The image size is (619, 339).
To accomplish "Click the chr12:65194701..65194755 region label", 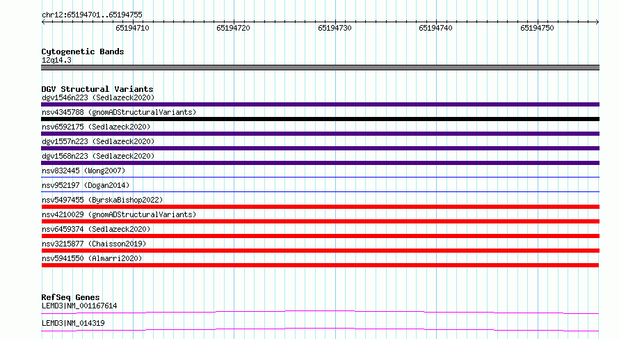I will click(x=92, y=15).
